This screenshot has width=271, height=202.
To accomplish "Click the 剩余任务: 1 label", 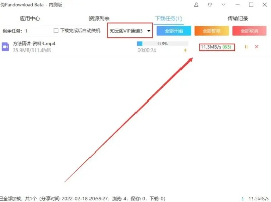I will coord(15,31).
